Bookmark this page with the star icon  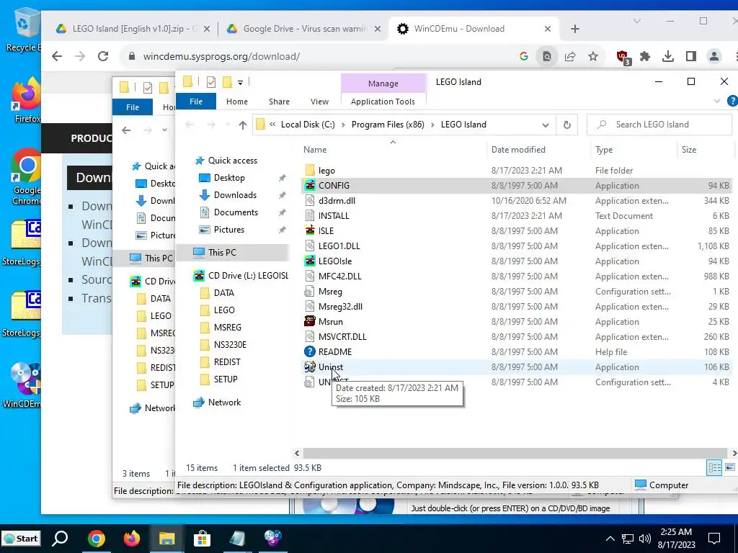point(593,56)
